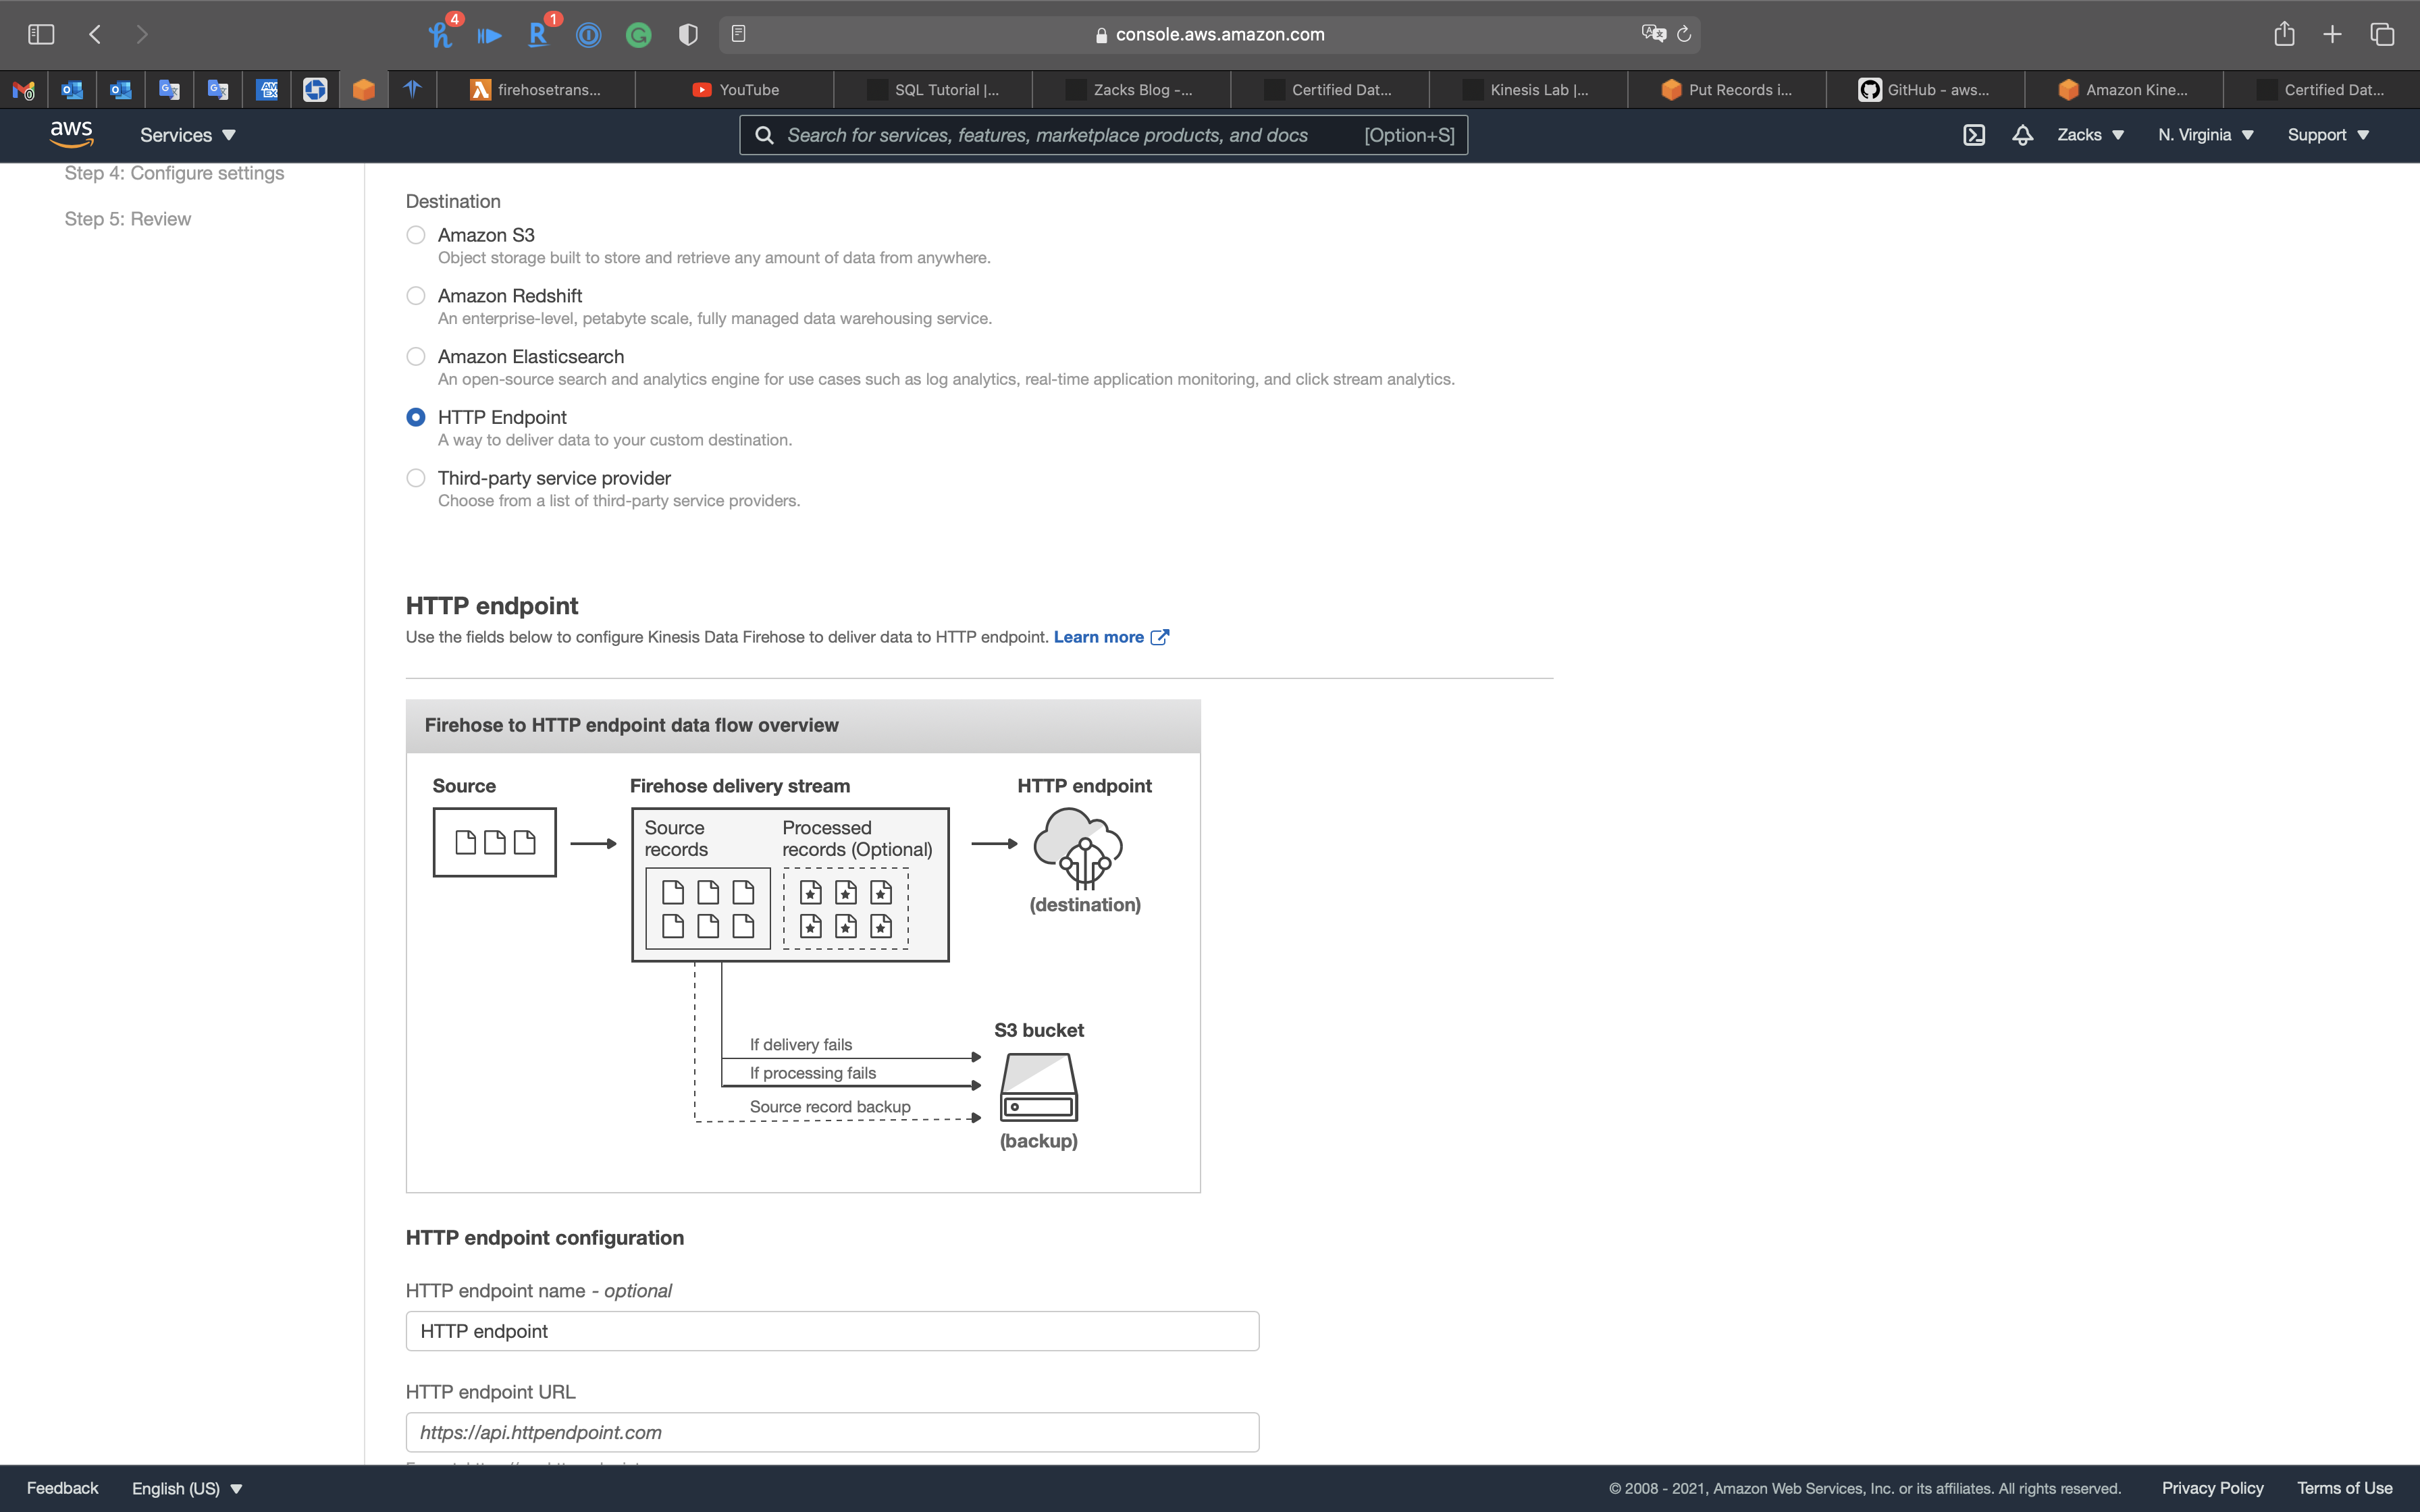Open the tab overview icon
The height and width of the screenshot is (1512, 2420).
pyautogui.click(x=2382, y=34)
